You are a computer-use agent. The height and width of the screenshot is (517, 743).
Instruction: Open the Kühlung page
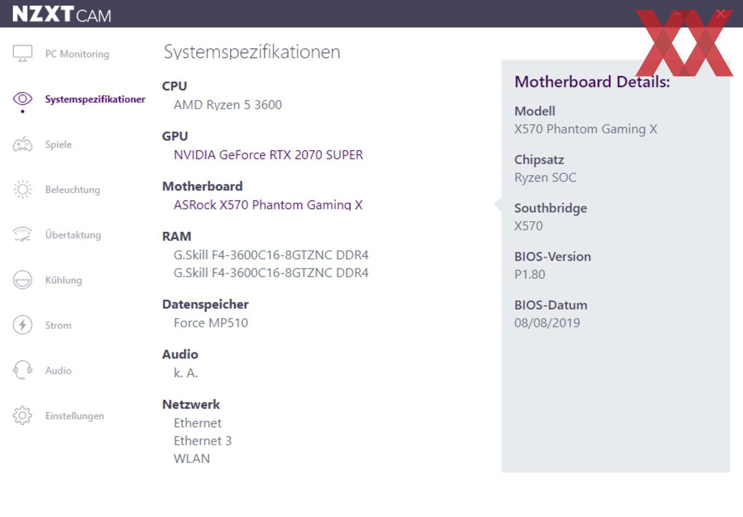click(63, 280)
